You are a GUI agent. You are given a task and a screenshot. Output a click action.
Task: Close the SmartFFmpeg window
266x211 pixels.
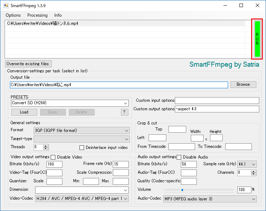coord(257,6)
